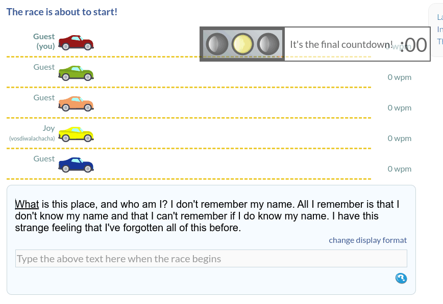Click the blue car's 0 wpm readout

click(x=399, y=169)
